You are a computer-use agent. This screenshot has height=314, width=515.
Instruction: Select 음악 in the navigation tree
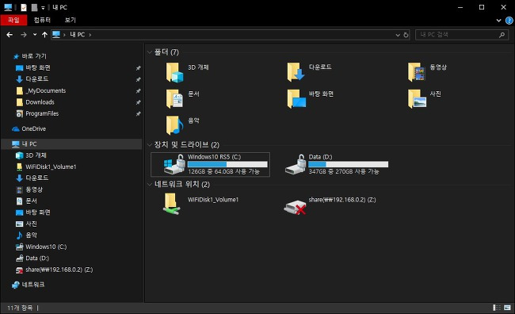point(32,235)
